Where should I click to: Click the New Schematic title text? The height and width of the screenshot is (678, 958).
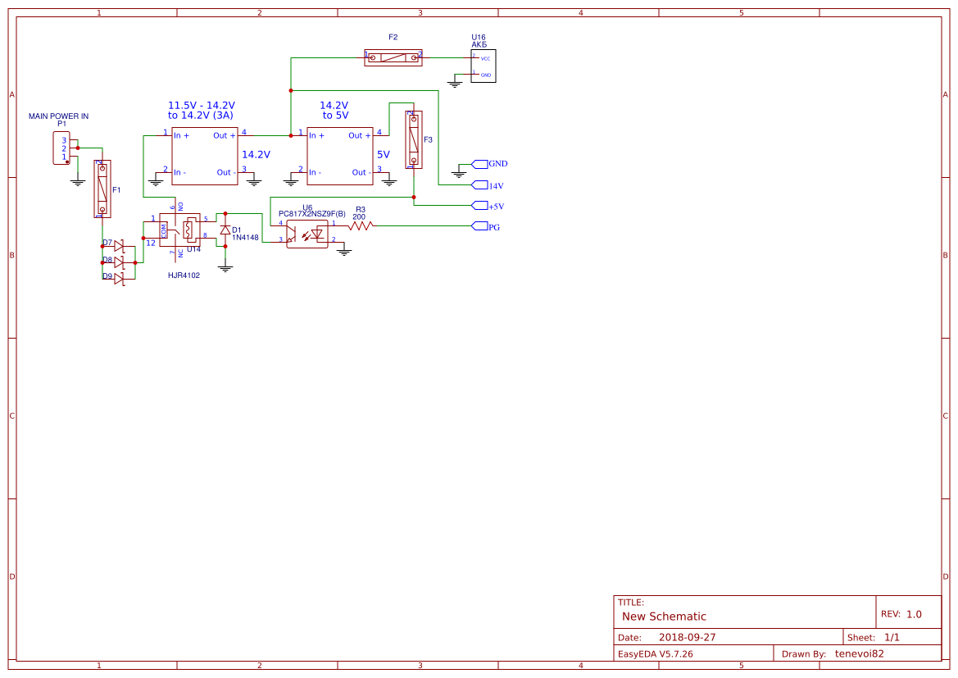[662, 617]
